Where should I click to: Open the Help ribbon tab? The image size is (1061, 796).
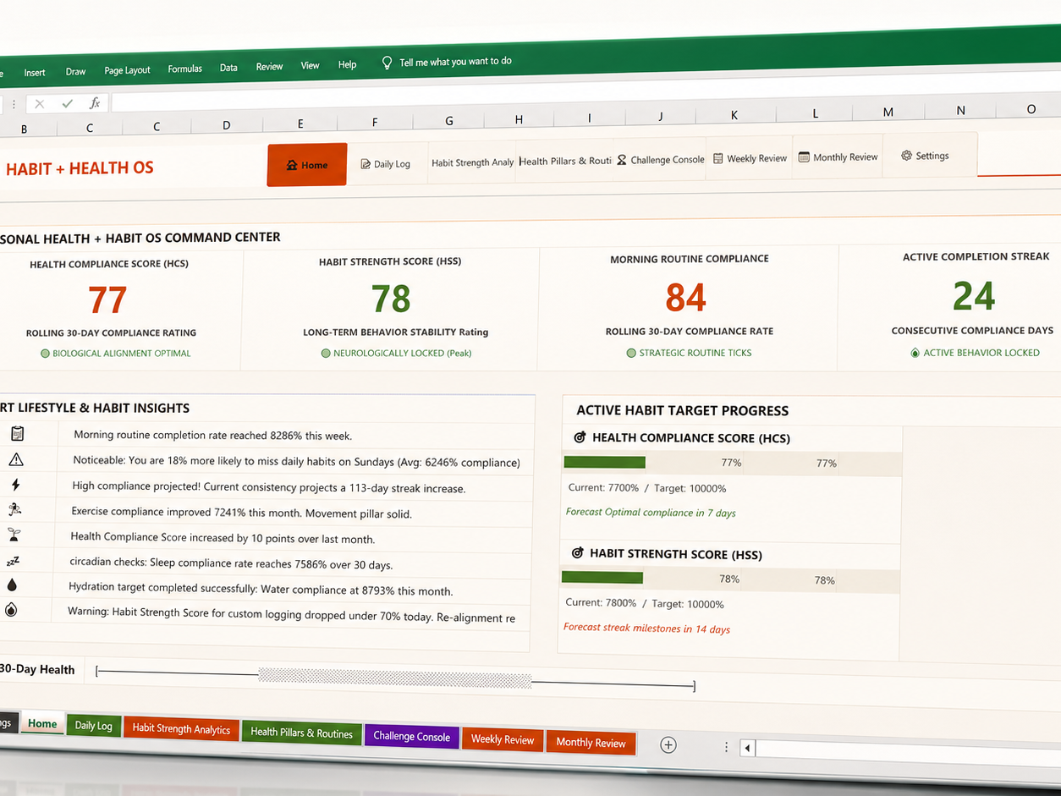[x=347, y=65]
